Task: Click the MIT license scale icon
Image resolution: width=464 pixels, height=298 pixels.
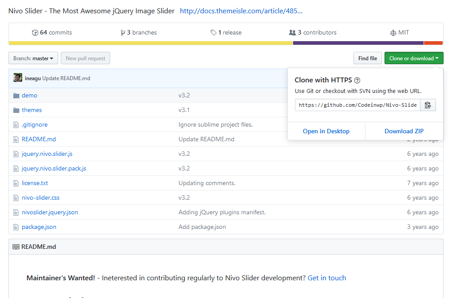Action: 393,33
